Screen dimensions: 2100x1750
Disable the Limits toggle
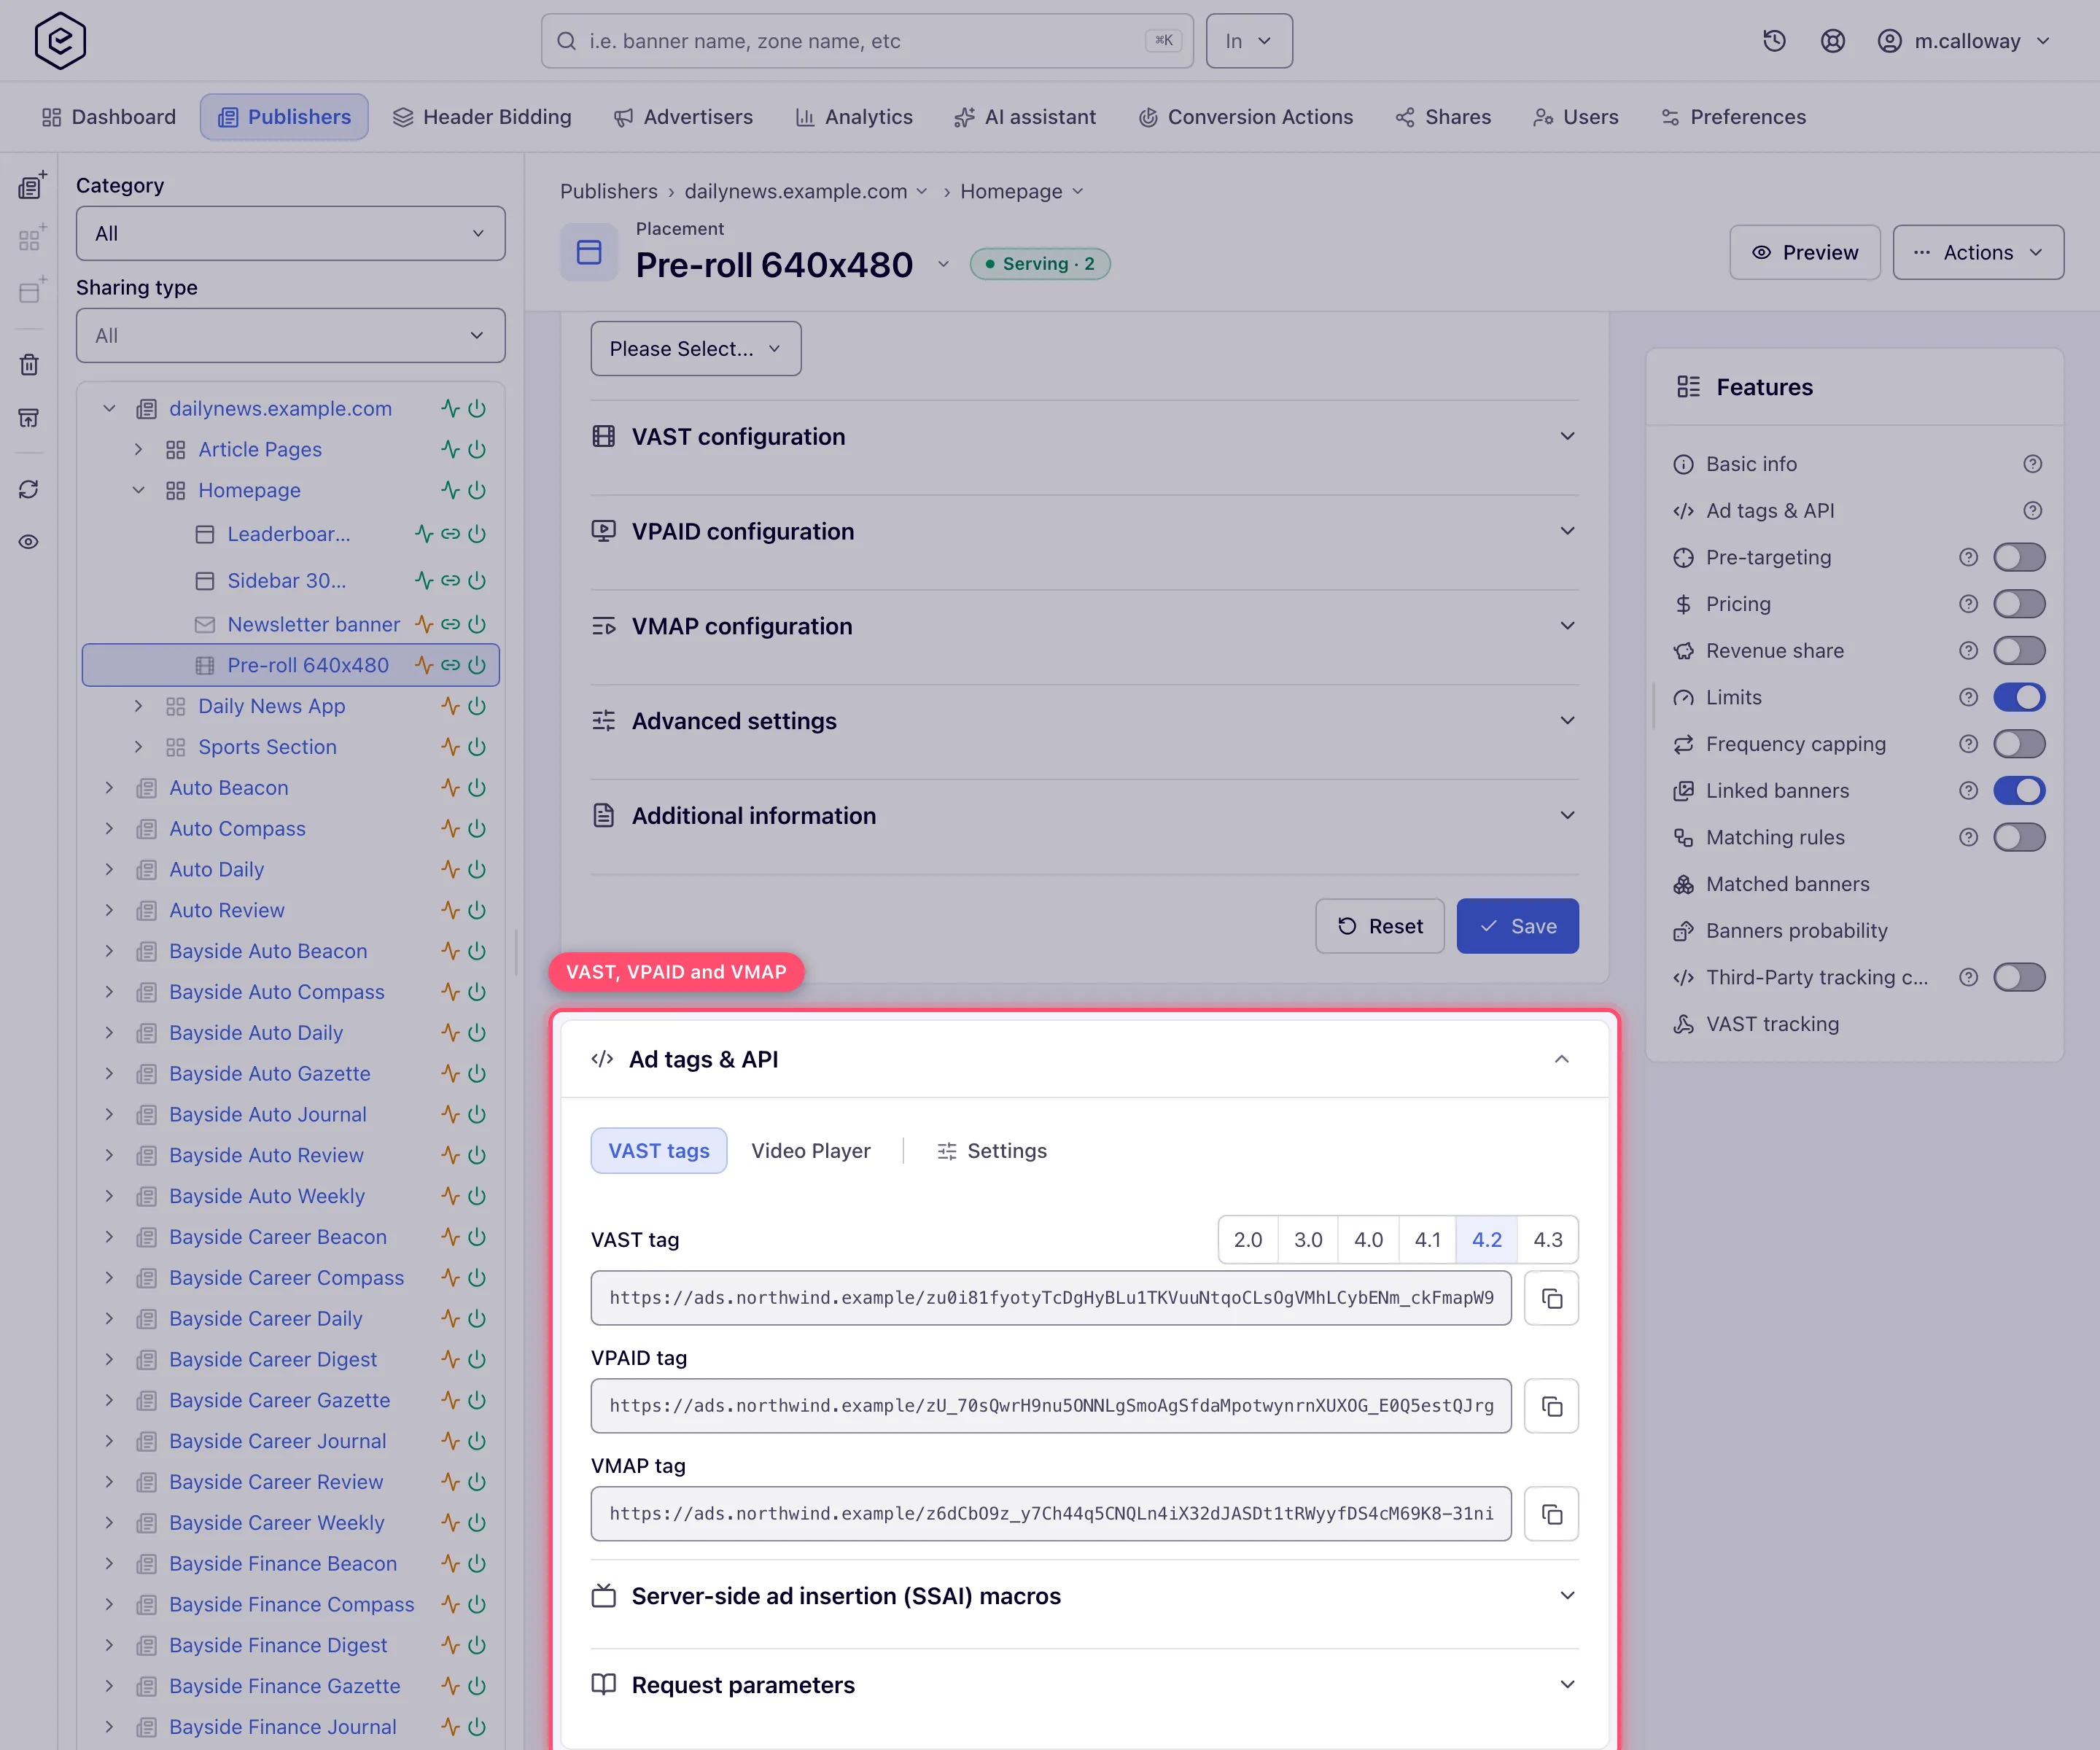tap(2019, 697)
